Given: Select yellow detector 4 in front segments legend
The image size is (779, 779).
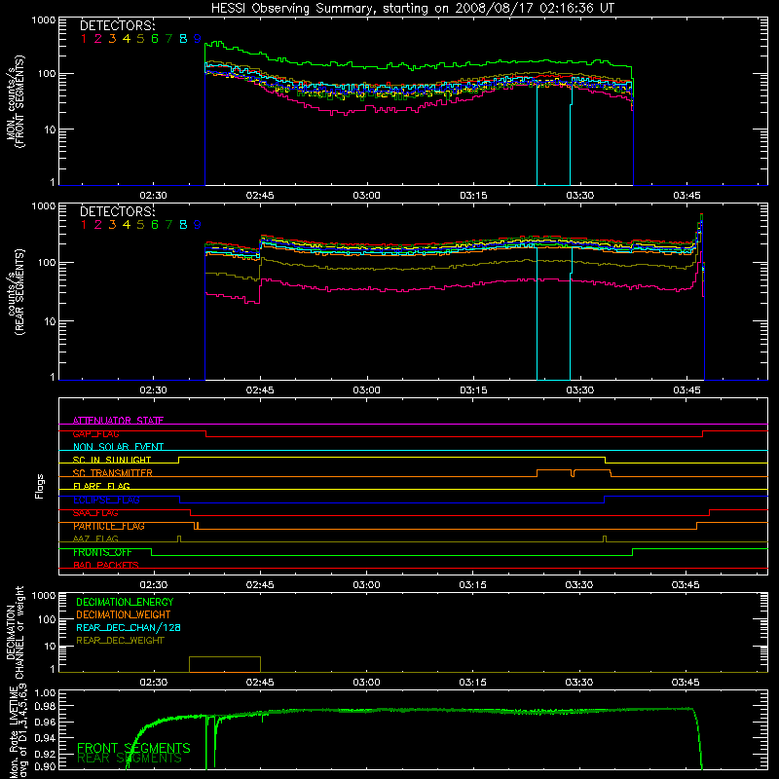Looking at the screenshot, I should (x=127, y=39).
